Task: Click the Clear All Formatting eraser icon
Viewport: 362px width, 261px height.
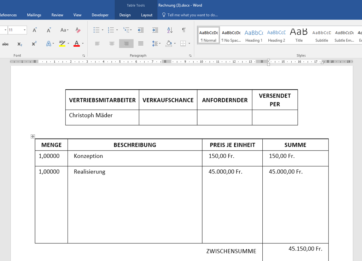Action: [78, 30]
